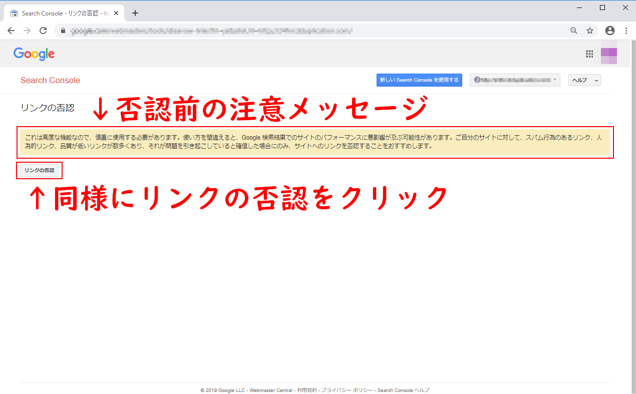Go back to the previous page
The width and height of the screenshot is (636, 394).
pos(11,31)
